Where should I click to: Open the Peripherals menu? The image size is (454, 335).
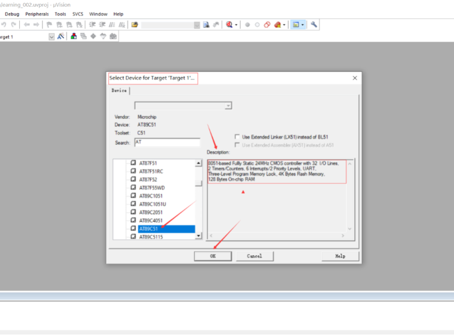(37, 14)
